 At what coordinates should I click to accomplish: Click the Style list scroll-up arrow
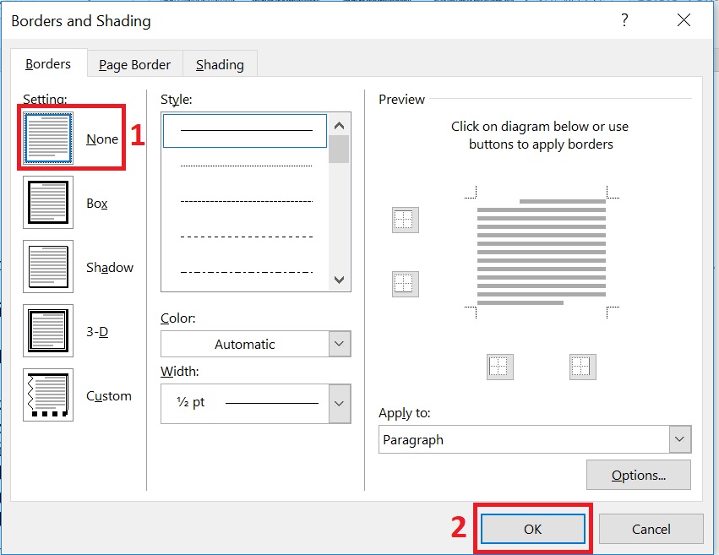coord(340,126)
